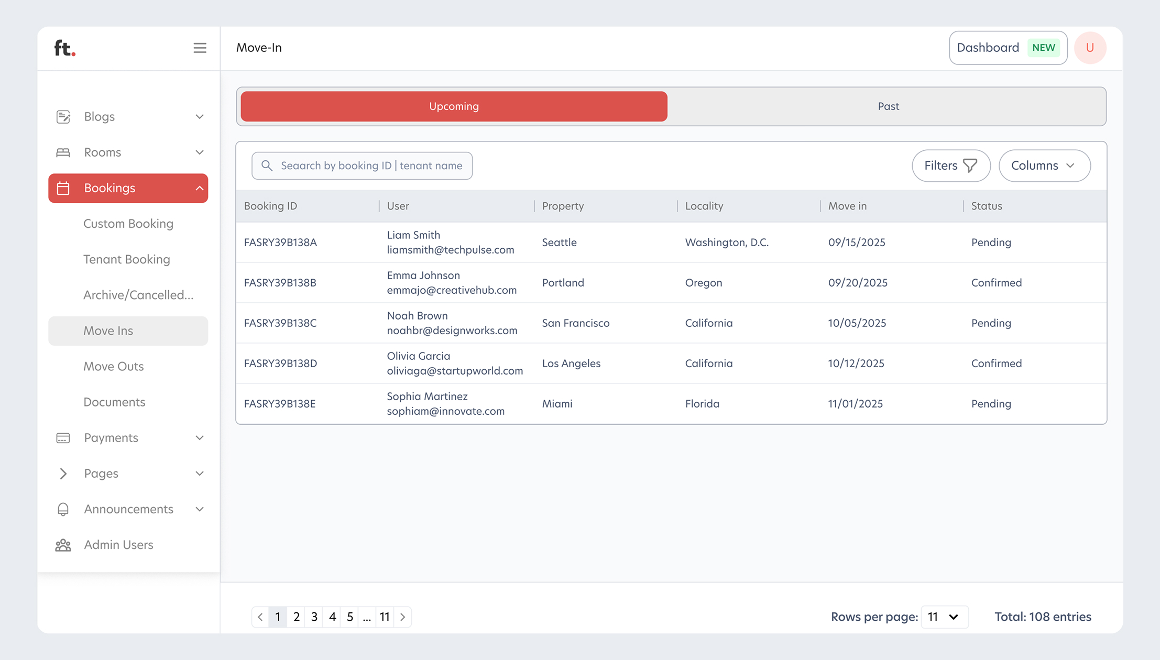Open Admin Users via people icon
Viewport: 1160px width, 660px height.
(63, 545)
